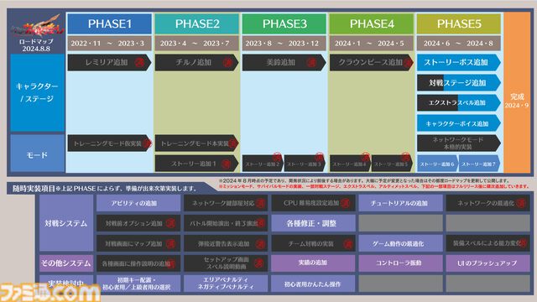Select the その他システム category label
The height and width of the screenshot is (302, 537).
[x=66, y=263]
